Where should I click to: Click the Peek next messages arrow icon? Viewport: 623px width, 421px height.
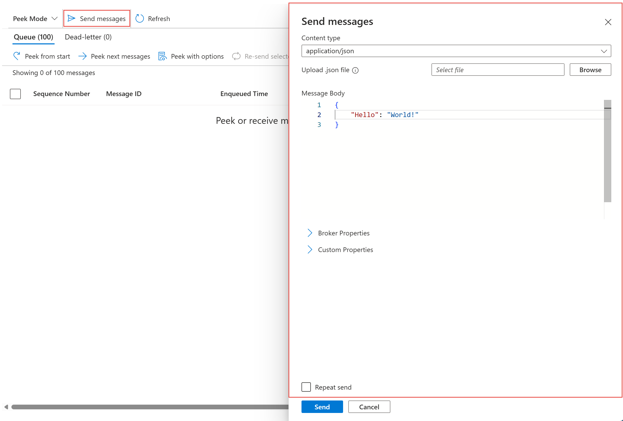[x=82, y=56]
